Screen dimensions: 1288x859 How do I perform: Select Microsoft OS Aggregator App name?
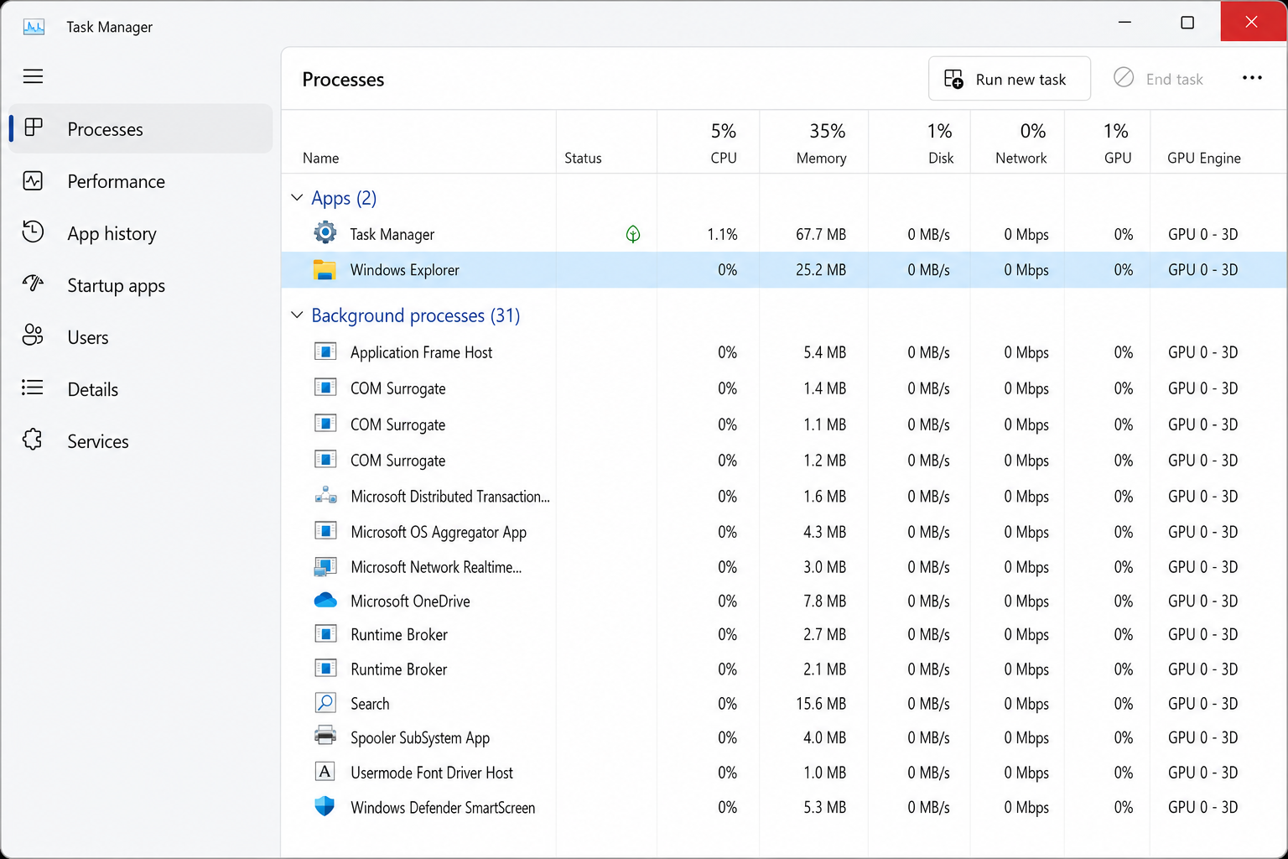pos(439,532)
